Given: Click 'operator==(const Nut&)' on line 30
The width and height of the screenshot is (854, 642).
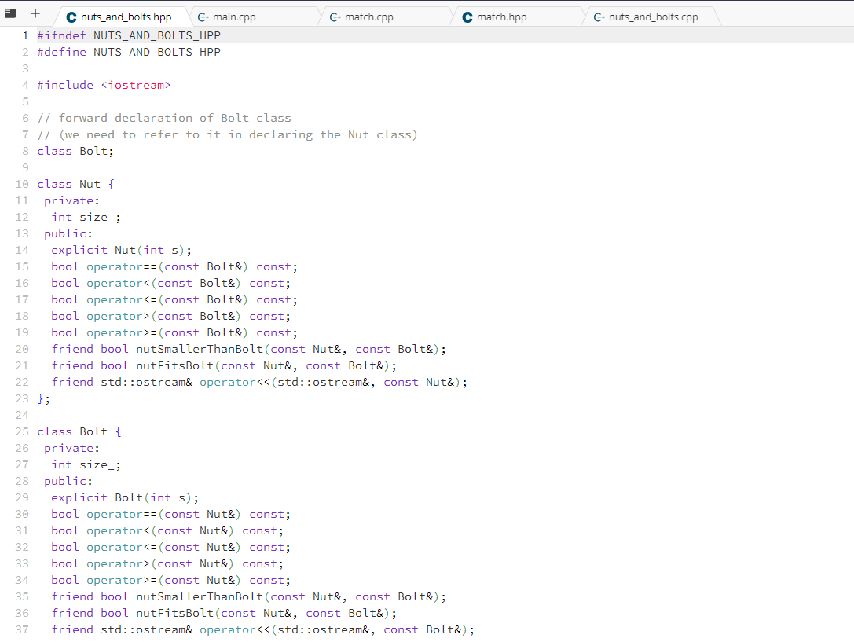Looking at the screenshot, I should tap(164, 514).
